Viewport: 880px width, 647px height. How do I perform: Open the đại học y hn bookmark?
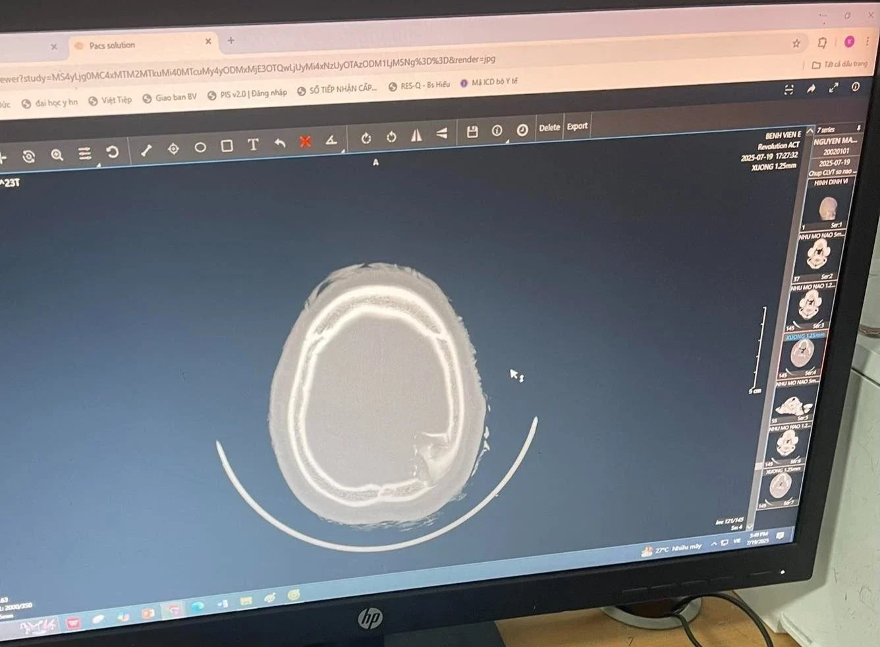(x=49, y=103)
